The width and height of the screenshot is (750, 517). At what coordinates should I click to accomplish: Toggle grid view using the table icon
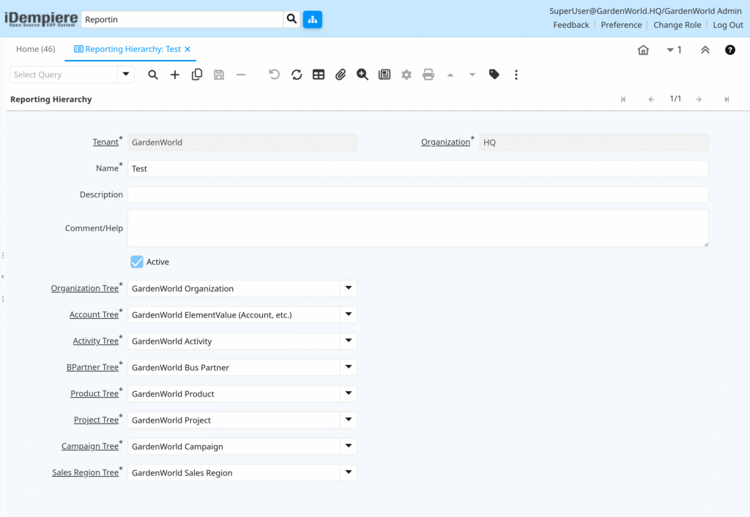click(x=319, y=75)
